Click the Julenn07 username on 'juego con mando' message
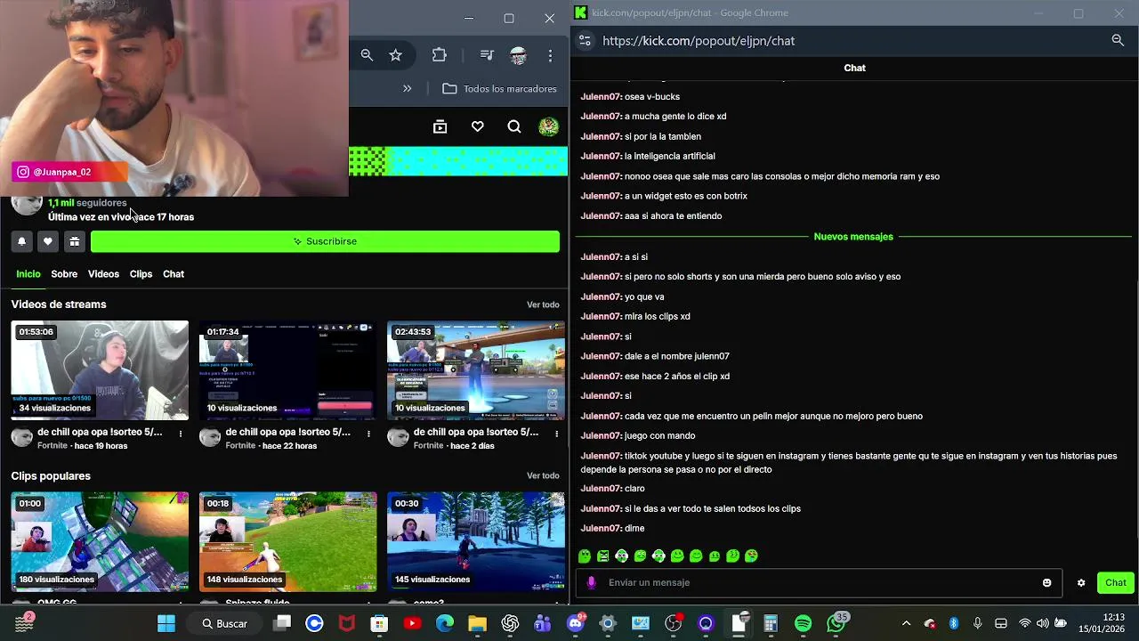This screenshot has height=641, width=1139. pos(601,436)
